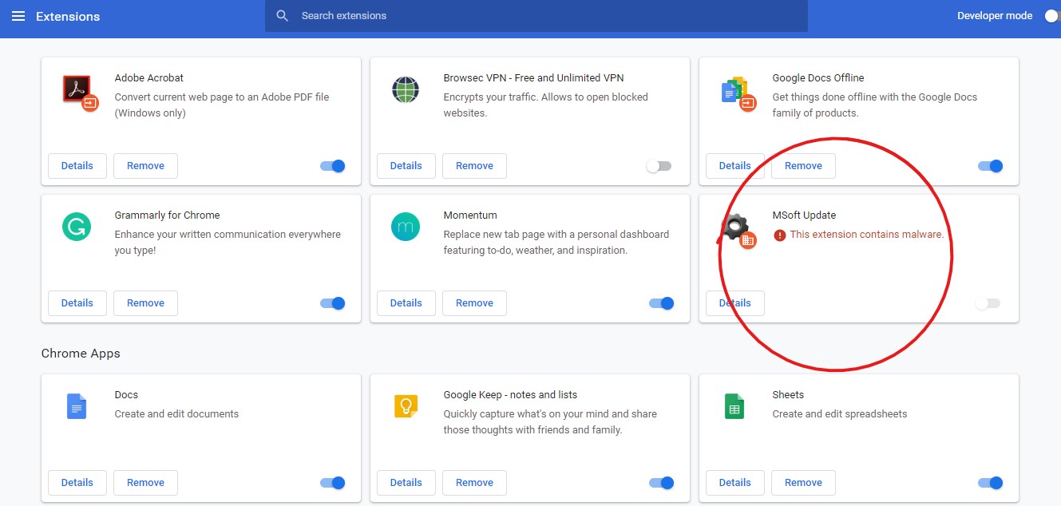Click the Developer mode label

(x=995, y=16)
